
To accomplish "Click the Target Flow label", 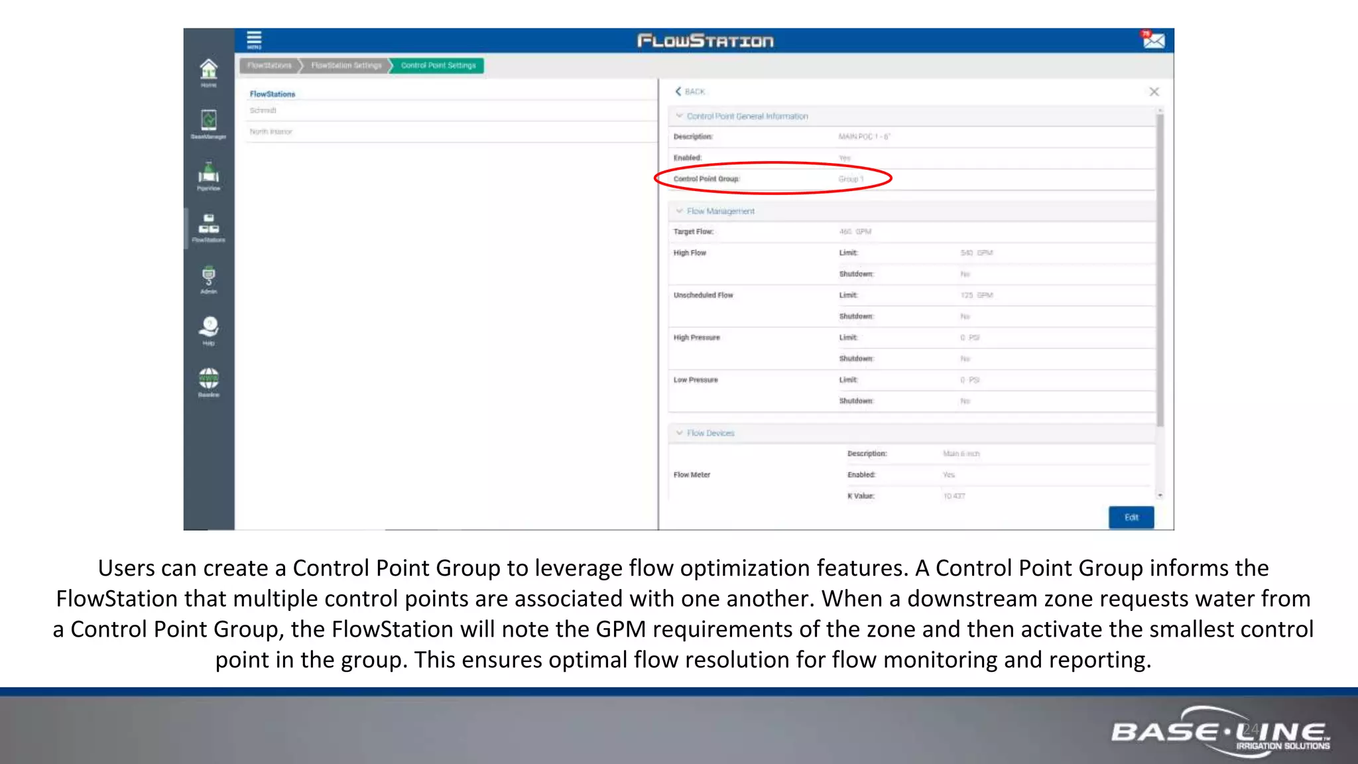I will point(694,231).
